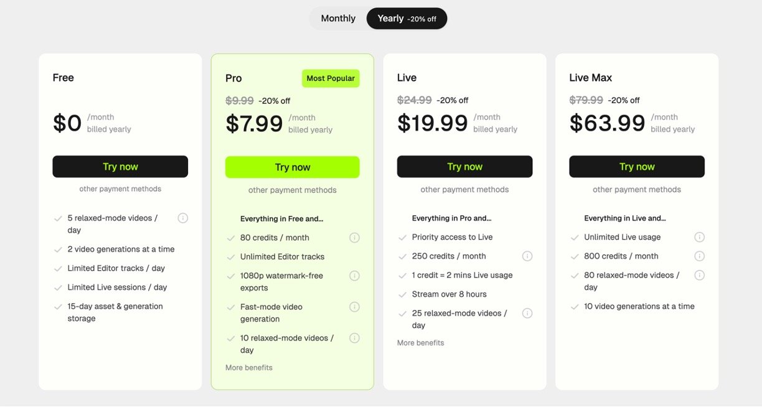The width and height of the screenshot is (762, 407).
Task: Click info icon beside 250 credits / month
Action: tap(527, 256)
